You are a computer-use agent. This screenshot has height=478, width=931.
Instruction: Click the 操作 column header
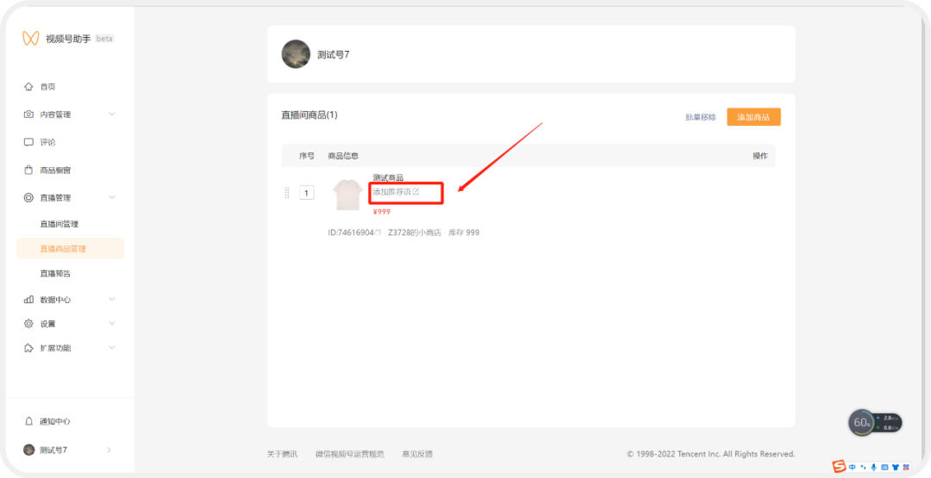point(760,156)
